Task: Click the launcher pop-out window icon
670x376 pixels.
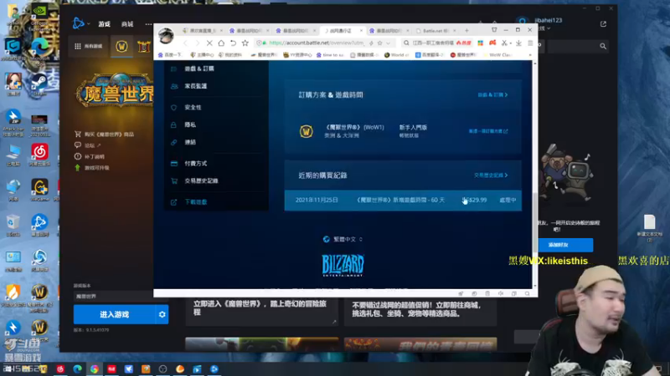Action: 603,24
